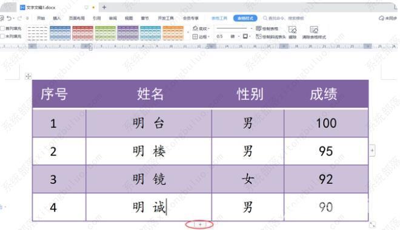Expand the table style gallery

(x=188, y=33)
